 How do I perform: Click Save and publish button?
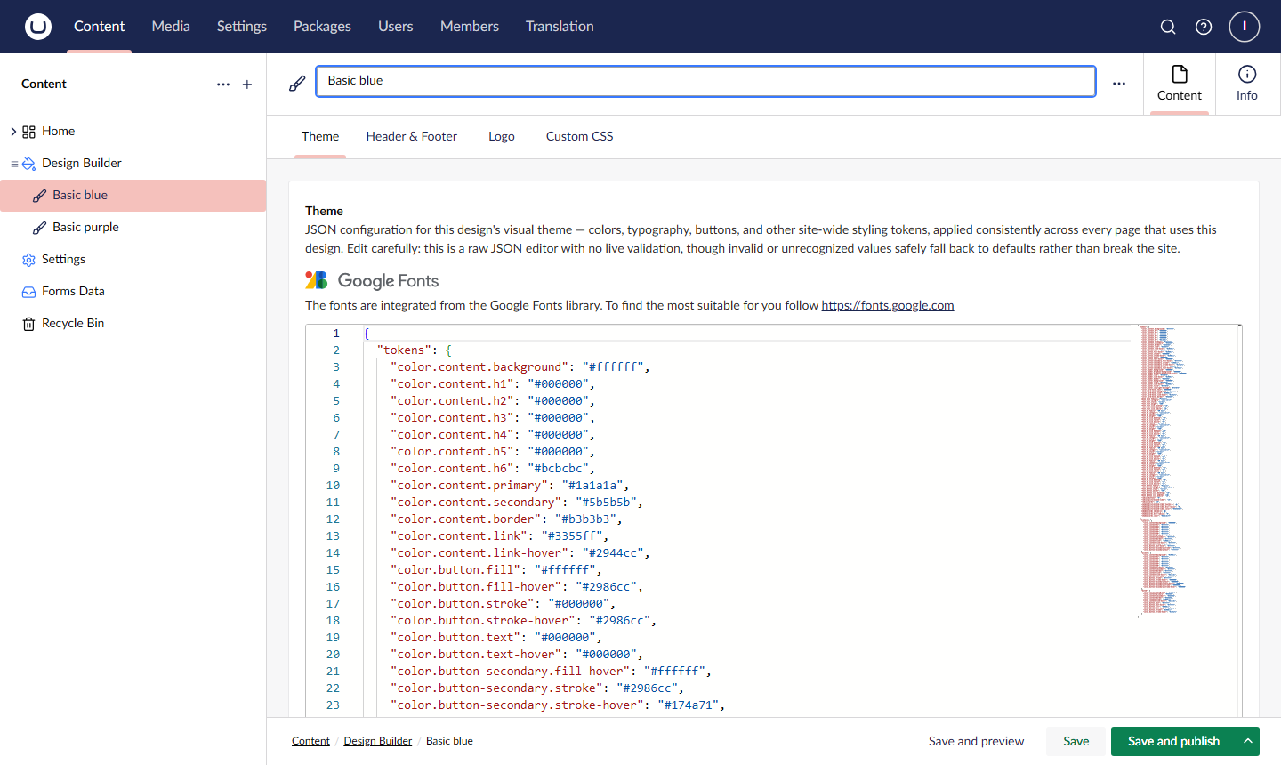click(1173, 741)
